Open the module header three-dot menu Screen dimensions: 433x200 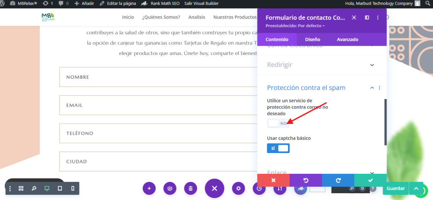(x=378, y=18)
